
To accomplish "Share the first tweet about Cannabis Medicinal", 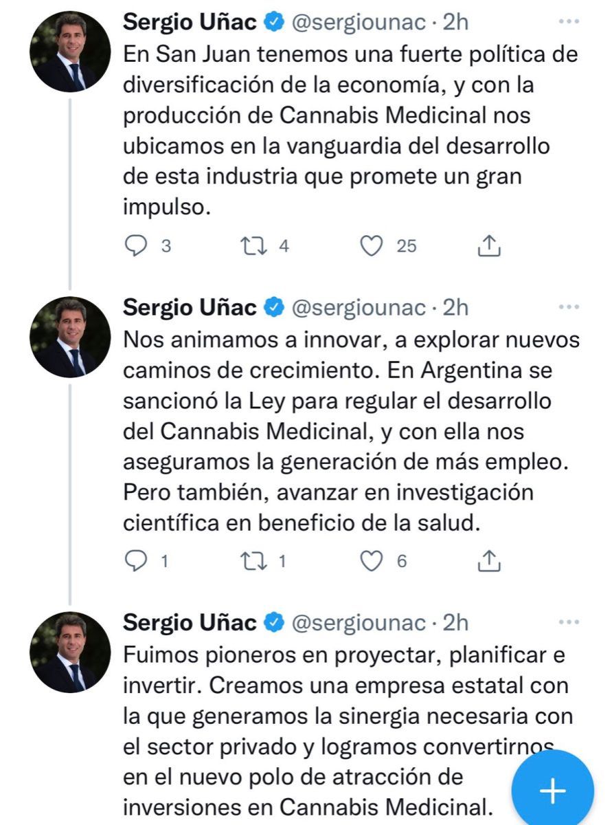I will coord(487,246).
